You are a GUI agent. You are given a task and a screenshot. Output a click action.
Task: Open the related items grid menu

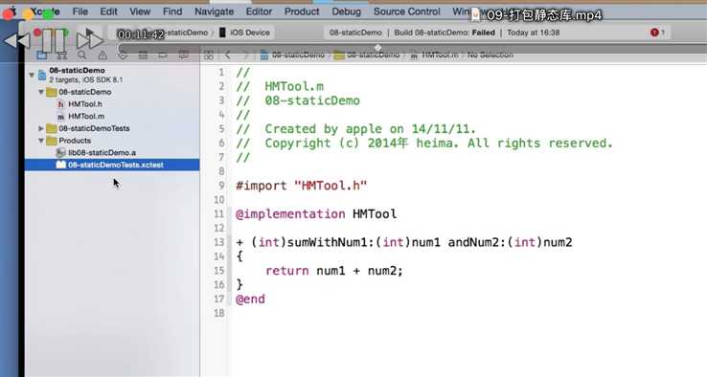pos(208,55)
